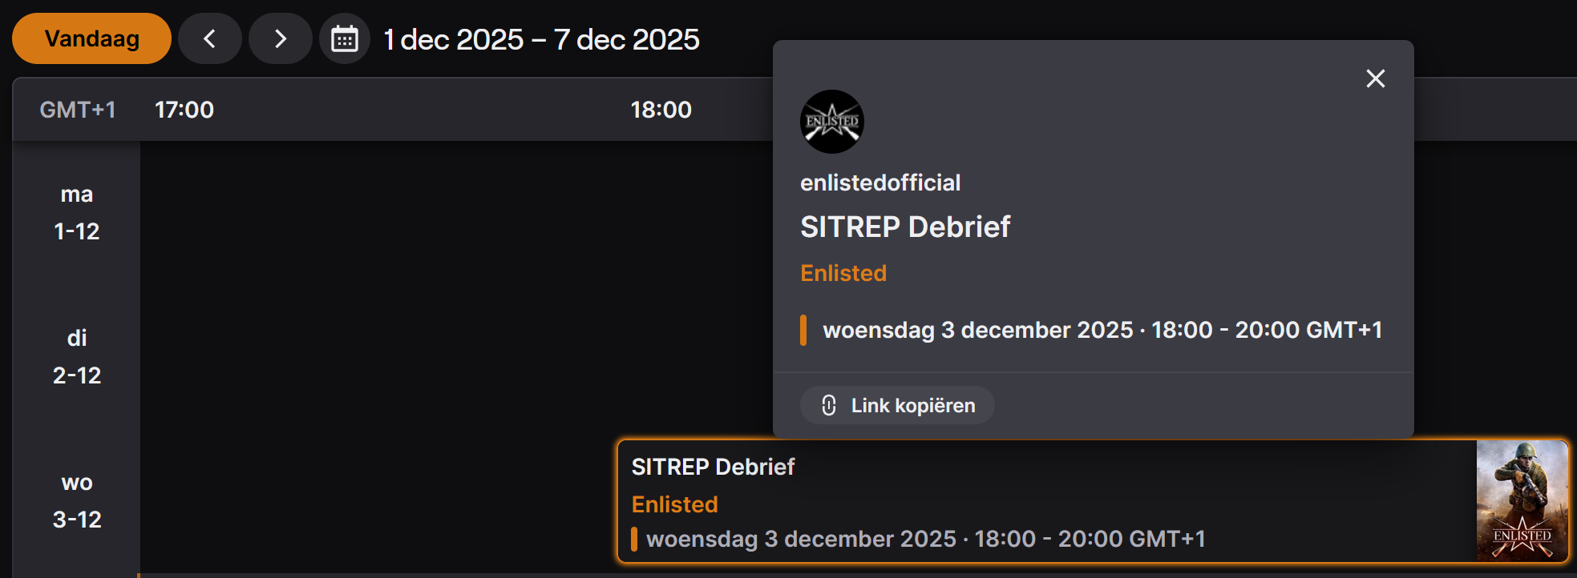1577x578 pixels.
Task: Select SITREP Debrief title in popup
Action: point(904,227)
